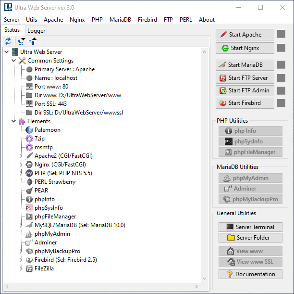Open the Documentation button

click(250, 274)
